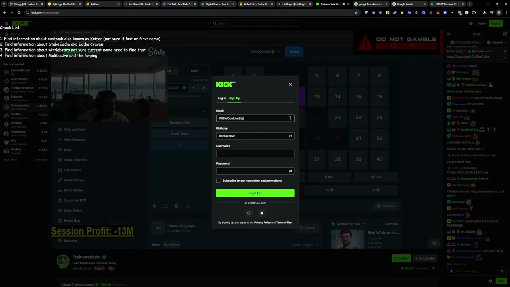
Task: Follow the Trainwreckstv channel
Action: point(401,258)
